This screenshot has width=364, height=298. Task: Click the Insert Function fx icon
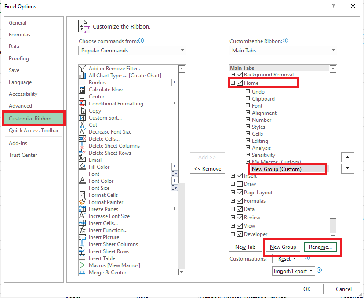point(82,230)
